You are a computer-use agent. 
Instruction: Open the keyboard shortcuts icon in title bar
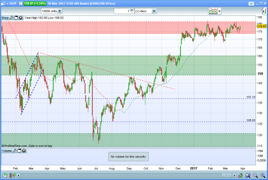tap(251, 3)
